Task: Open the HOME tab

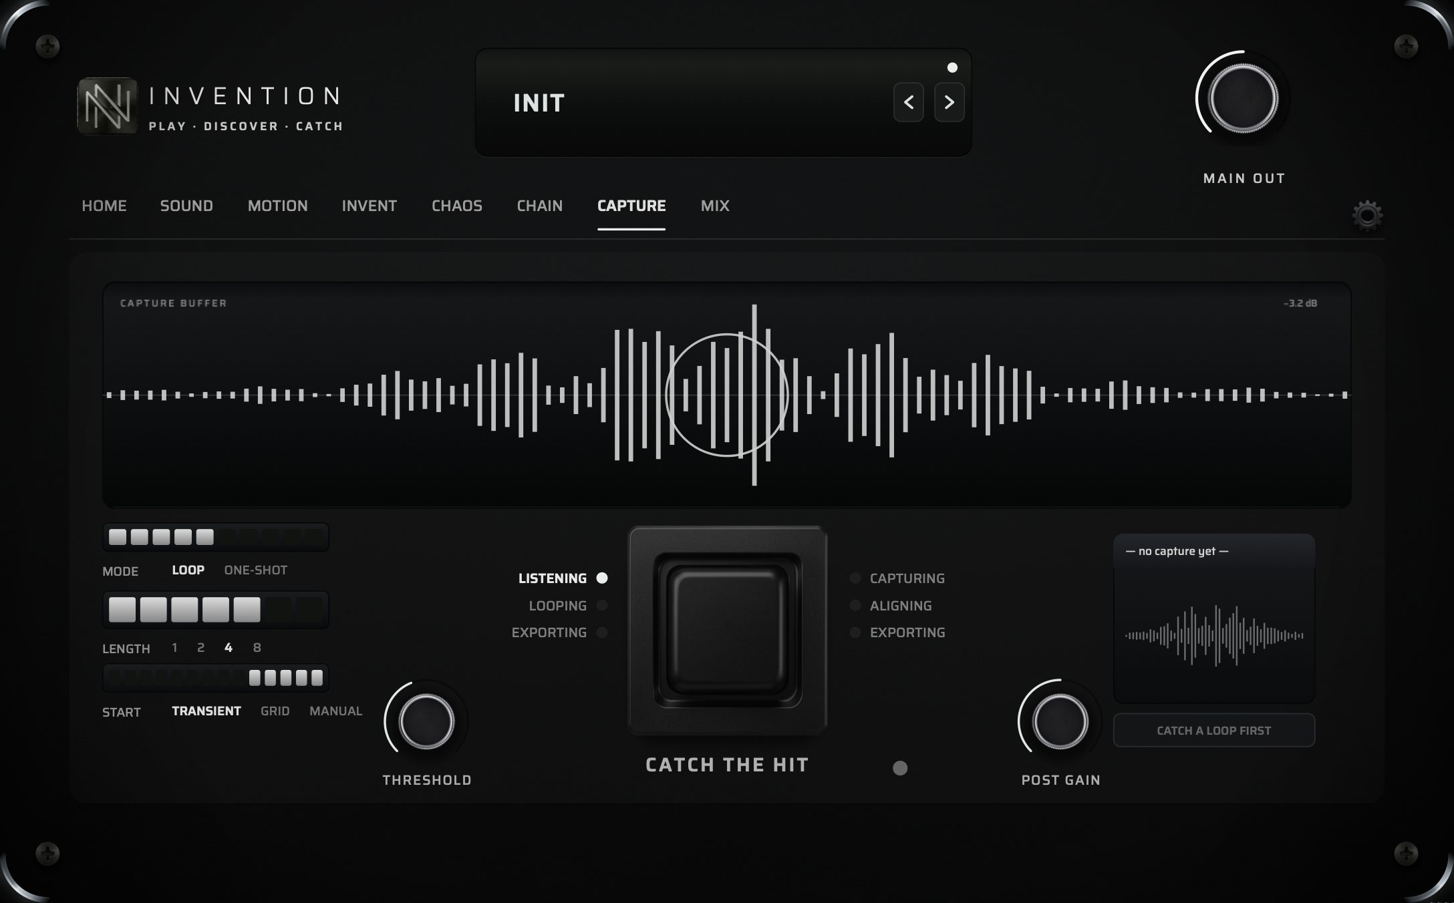Action: tap(104, 206)
